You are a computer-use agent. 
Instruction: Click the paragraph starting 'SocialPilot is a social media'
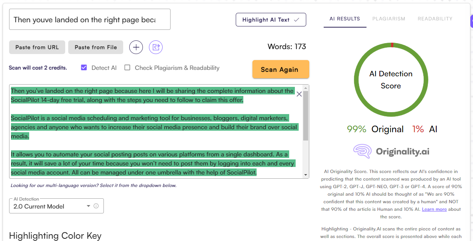click(154, 127)
